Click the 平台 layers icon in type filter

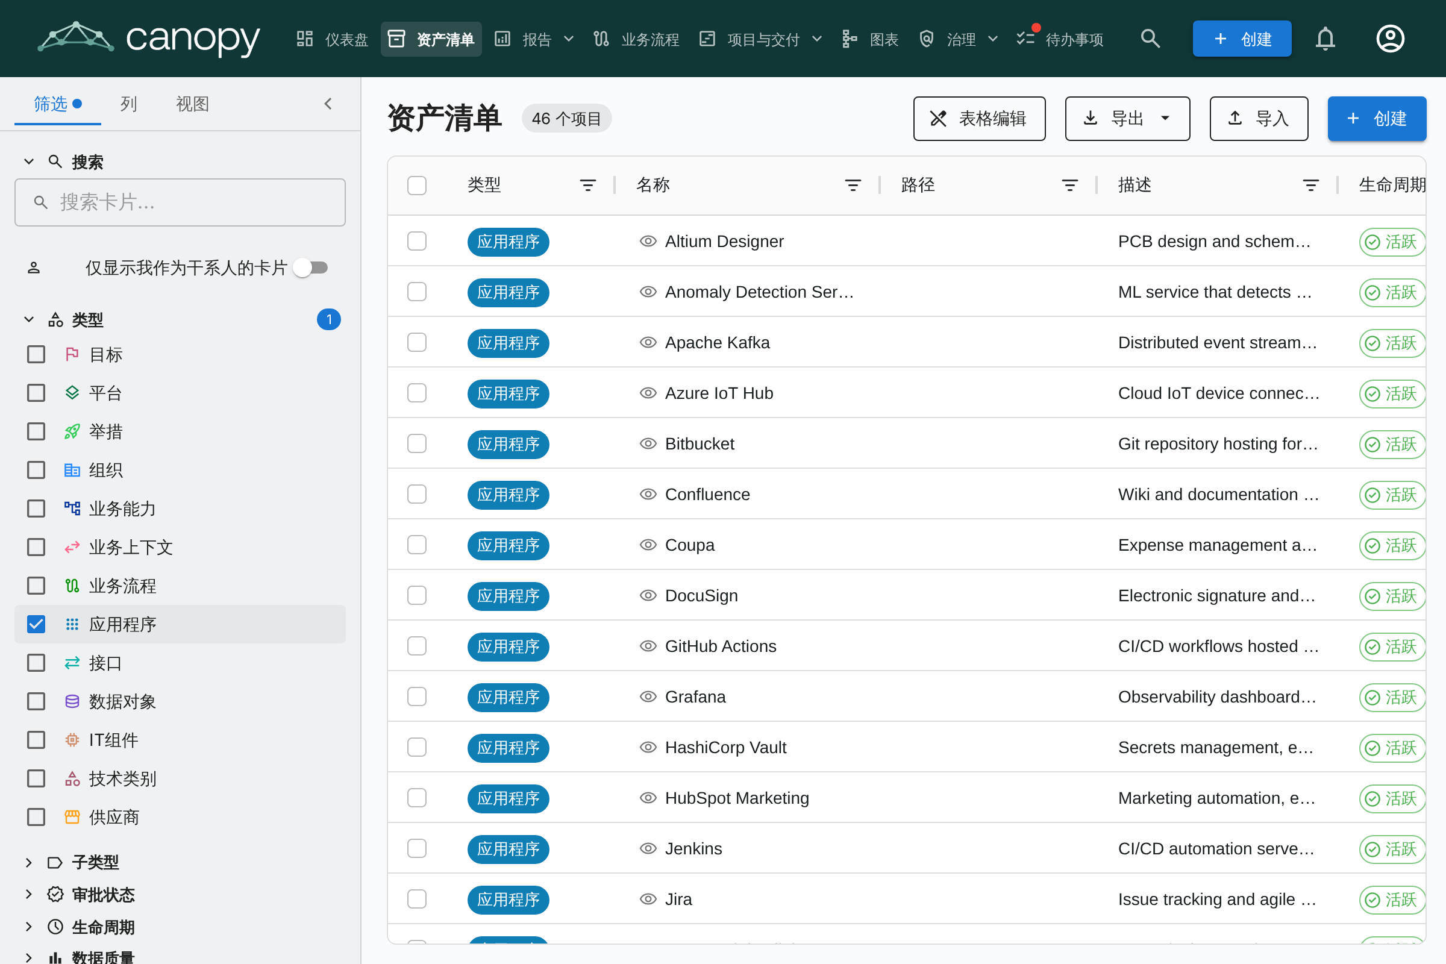(72, 393)
